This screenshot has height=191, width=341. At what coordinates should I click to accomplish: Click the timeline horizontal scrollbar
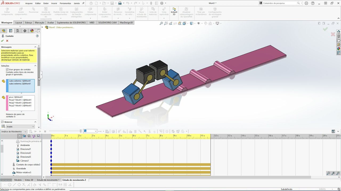tap(178, 177)
